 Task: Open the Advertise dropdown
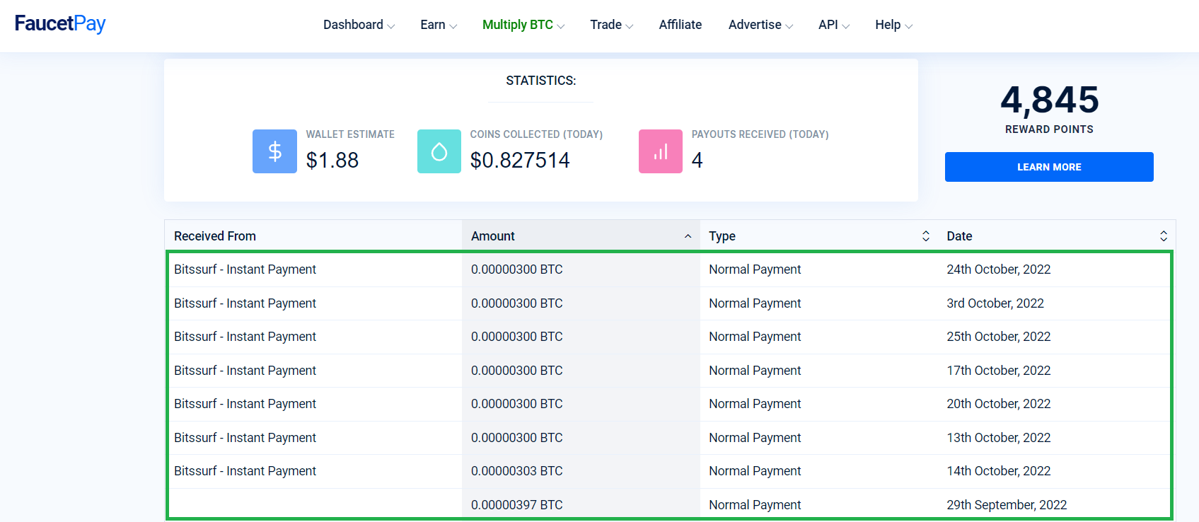[x=761, y=25]
